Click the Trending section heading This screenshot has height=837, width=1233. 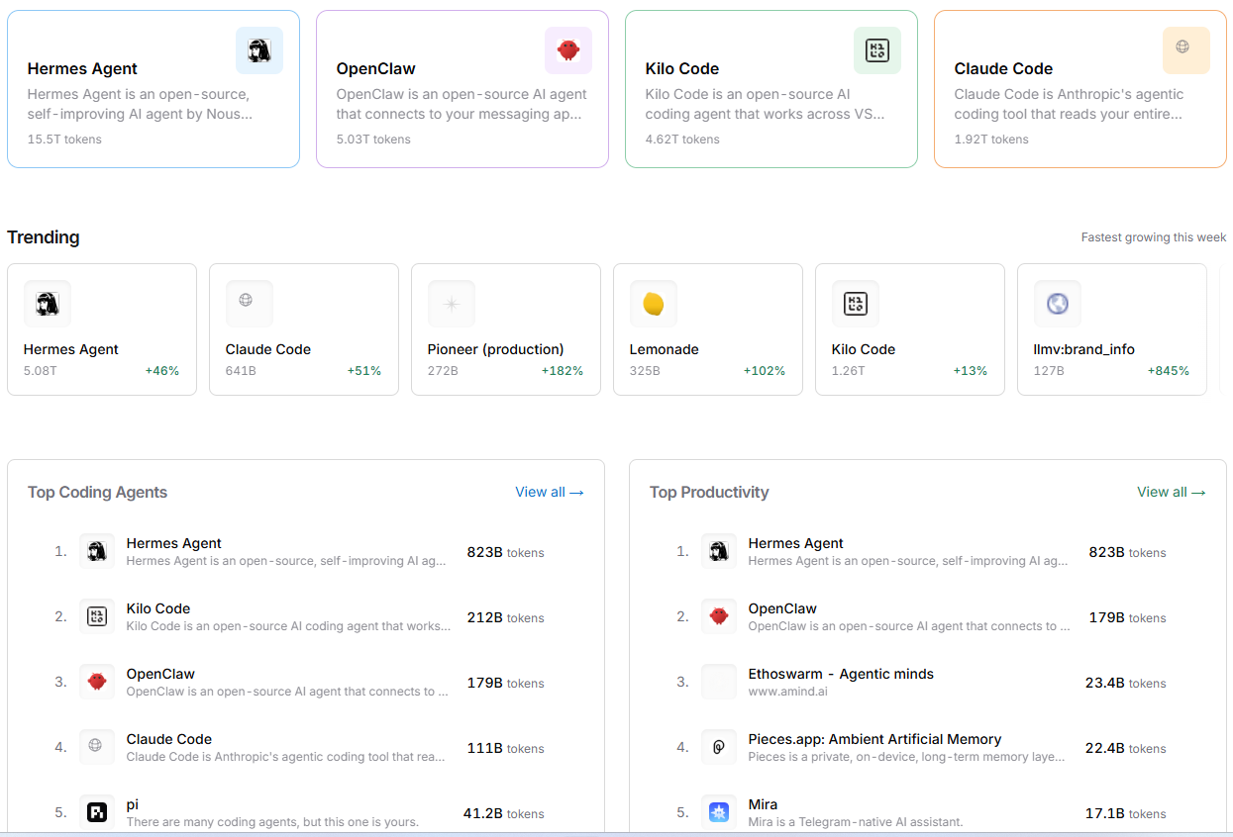(x=44, y=237)
